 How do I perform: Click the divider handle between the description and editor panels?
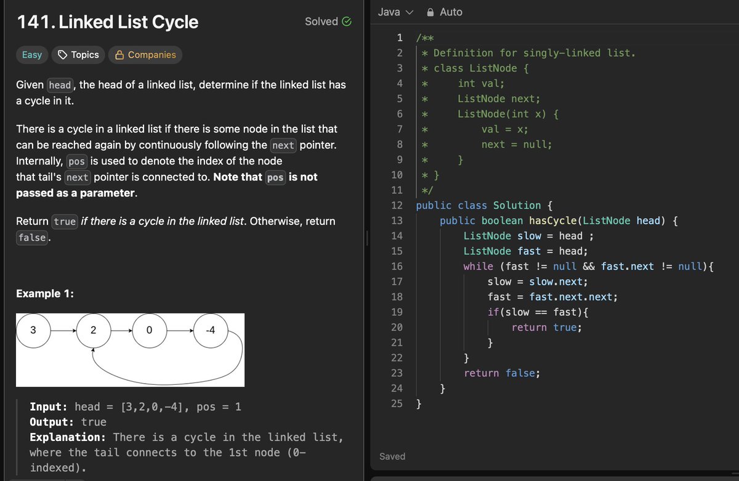[367, 237]
